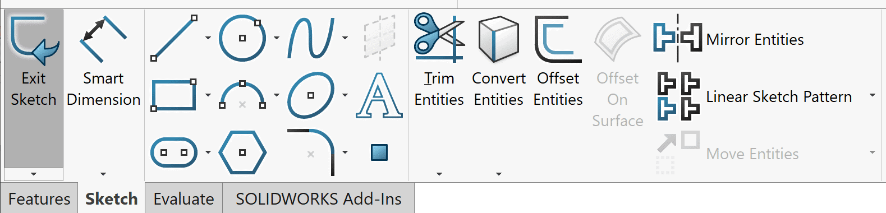Screen dimensions: 886x213
Task: Expand the Trim Entities dropdown arrow
Action: pos(439,174)
